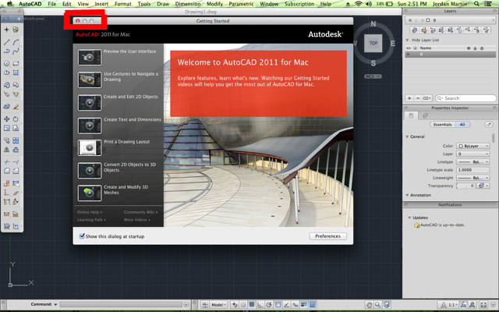The image size is (499, 312).
Task: Select the Spline tool
Action: click(16, 51)
